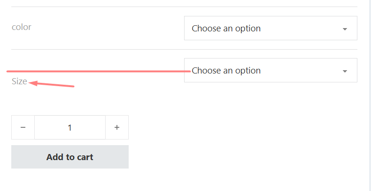Decrease the product quantity by one
This screenshot has width=371, height=191.
[x=23, y=127]
